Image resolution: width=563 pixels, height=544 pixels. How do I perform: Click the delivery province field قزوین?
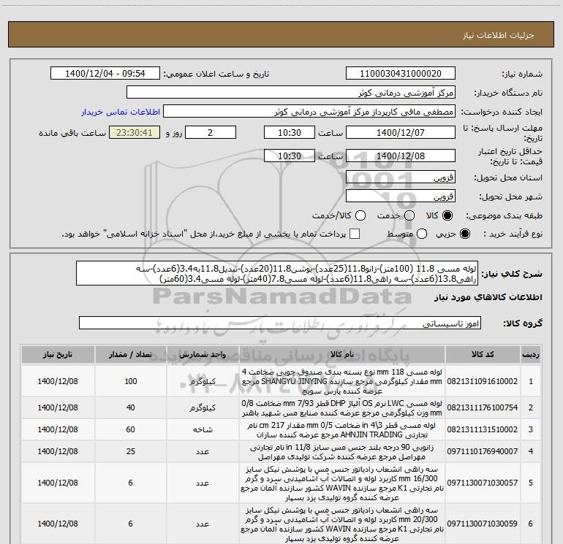(401, 177)
